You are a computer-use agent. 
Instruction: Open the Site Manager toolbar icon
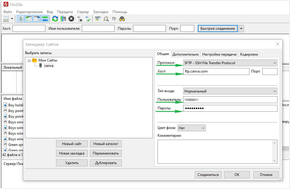click(x=6, y=19)
